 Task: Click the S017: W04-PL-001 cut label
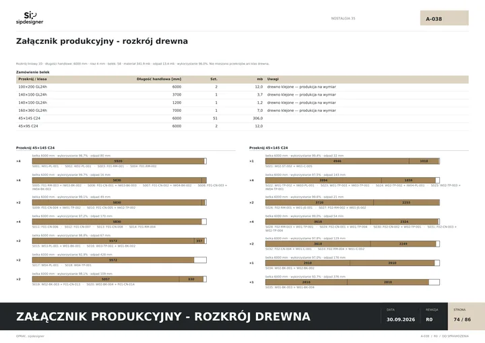(x=46, y=266)
